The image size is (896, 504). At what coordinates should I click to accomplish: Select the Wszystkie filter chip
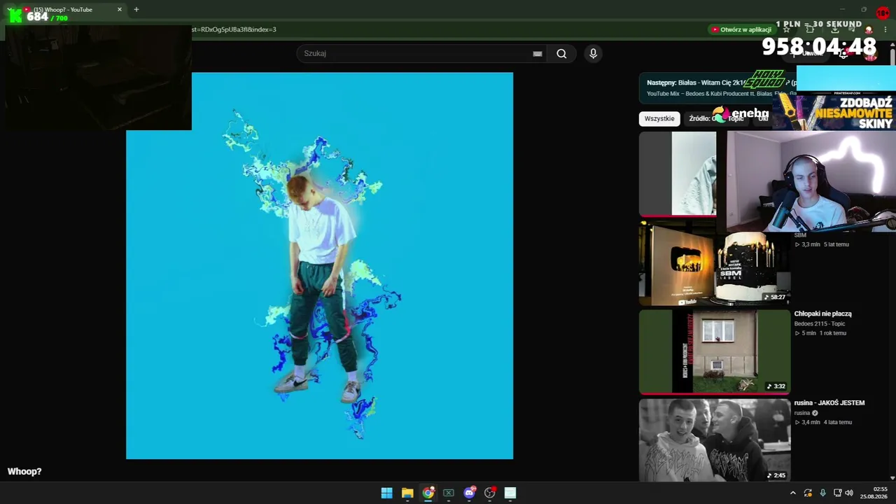(659, 118)
